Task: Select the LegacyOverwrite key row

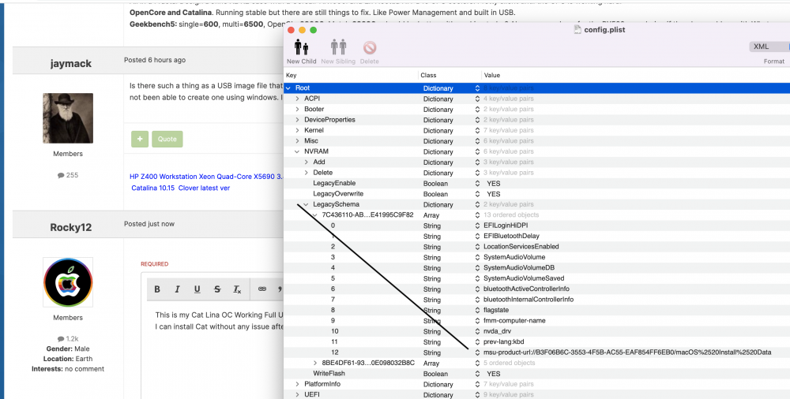Action: [x=338, y=194]
